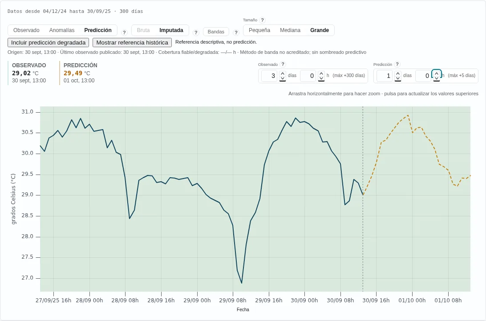486x321 pixels.
Task: Increase the Observado días value
Action: coord(282,73)
